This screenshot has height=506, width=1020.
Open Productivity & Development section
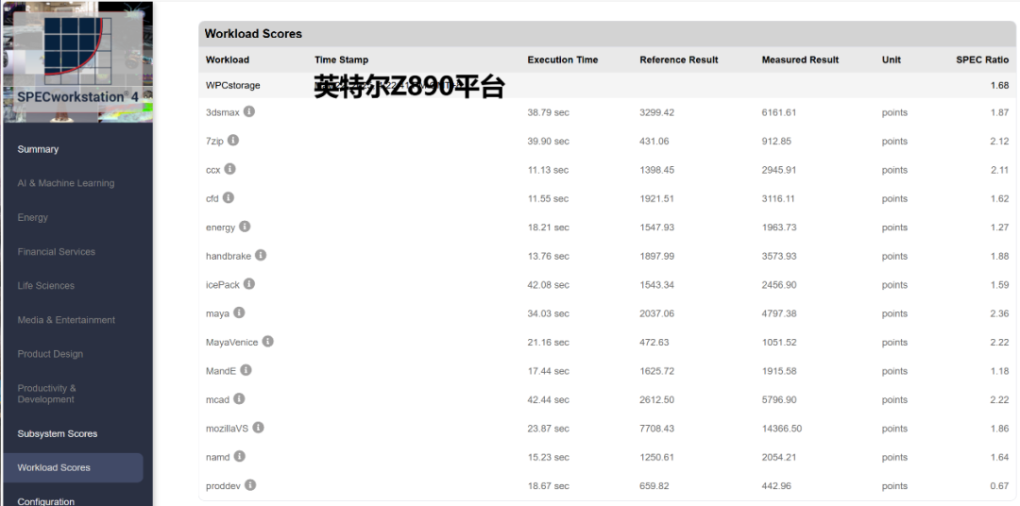pos(47,394)
